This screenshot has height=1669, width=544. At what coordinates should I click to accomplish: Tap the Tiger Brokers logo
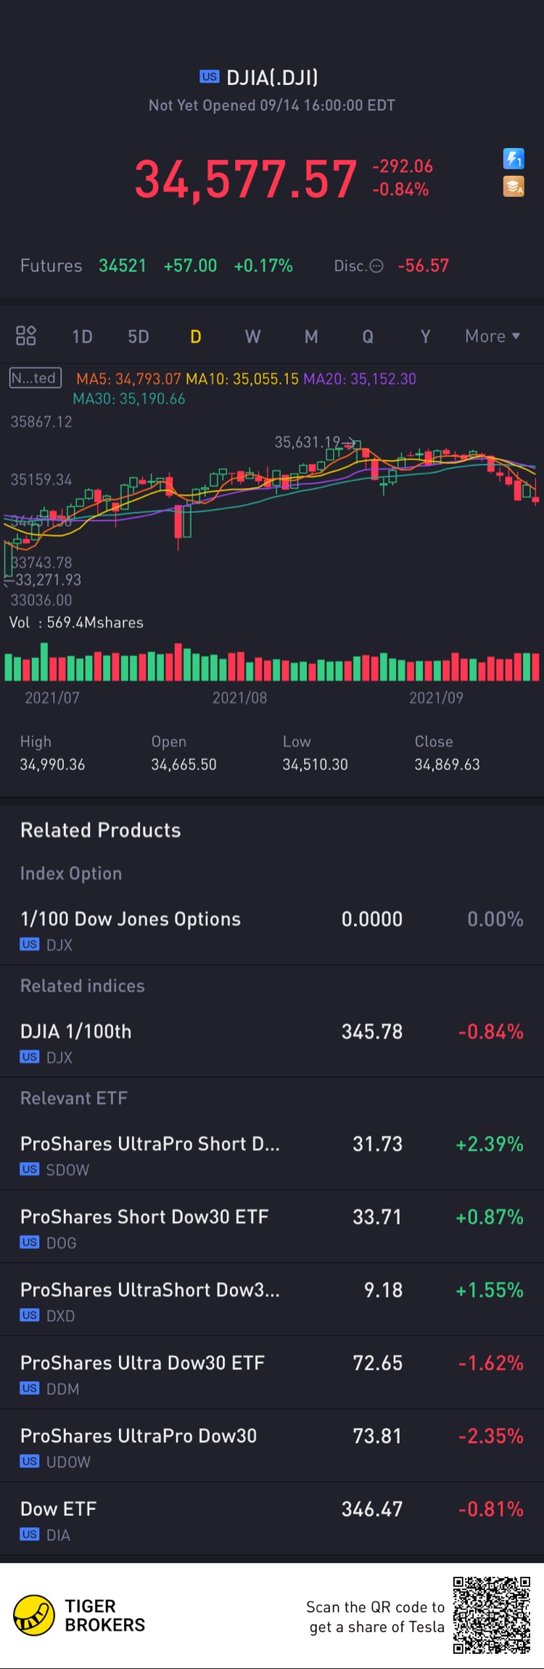[x=34, y=1615]
